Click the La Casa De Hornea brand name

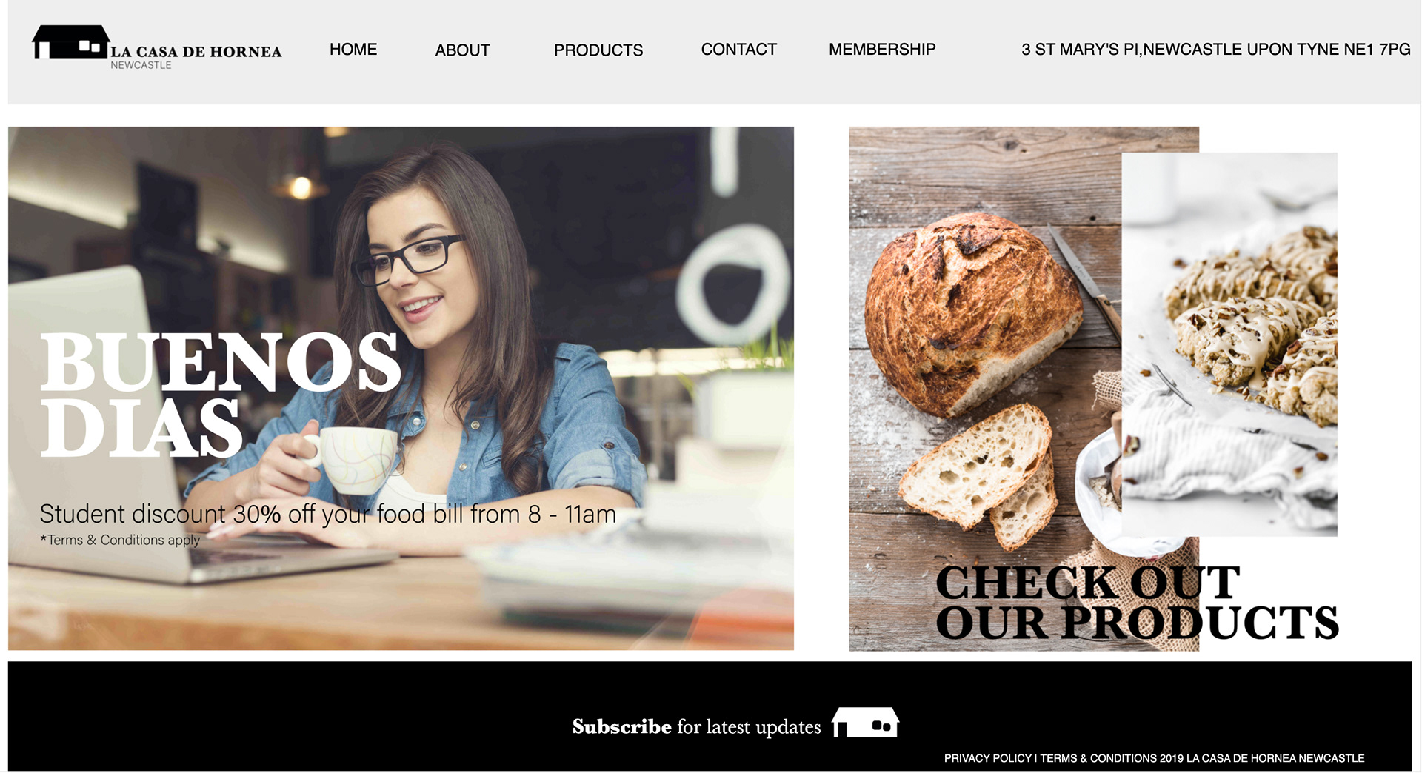[x=196, y=52]
